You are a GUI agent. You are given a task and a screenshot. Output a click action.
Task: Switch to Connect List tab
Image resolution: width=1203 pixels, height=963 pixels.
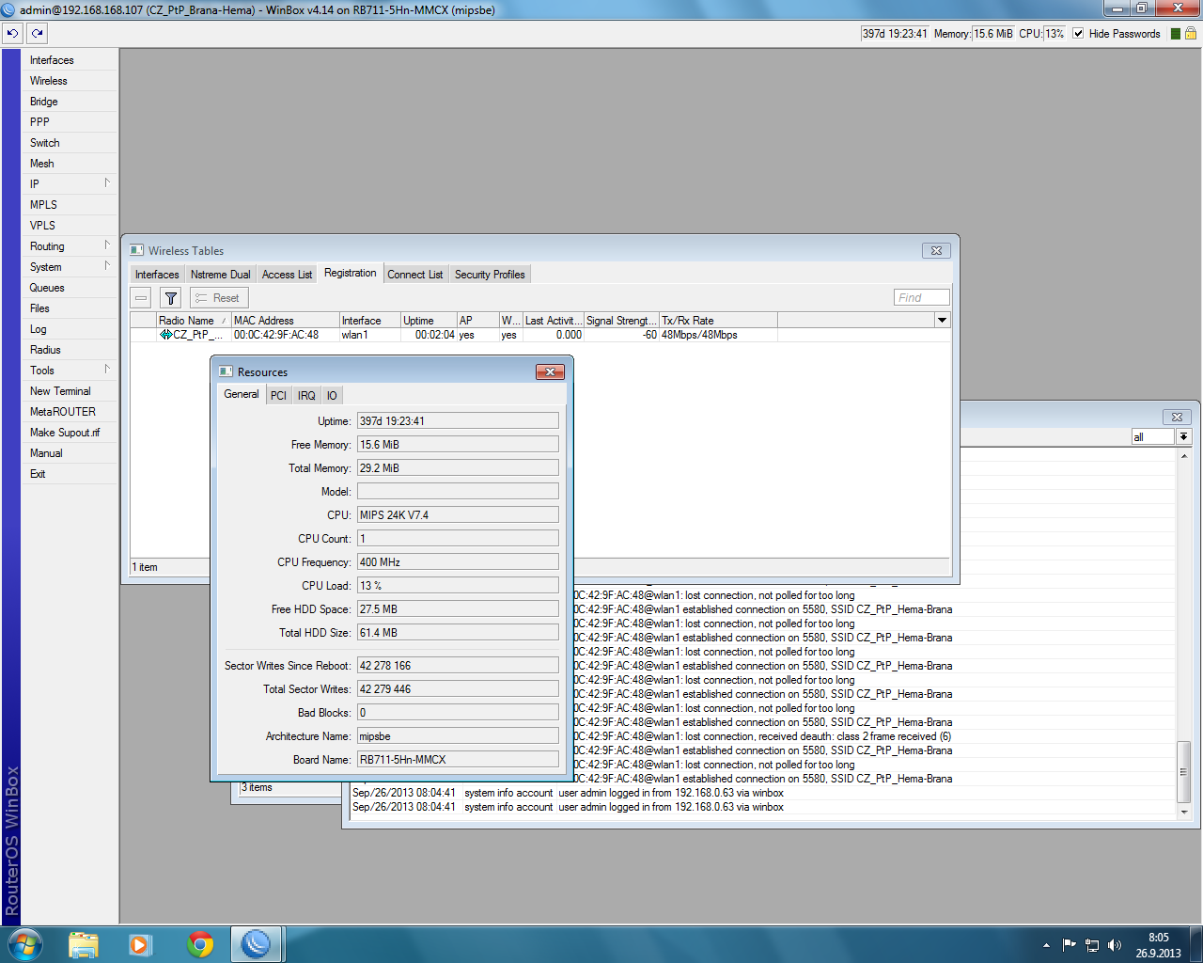tap(414, 275)
